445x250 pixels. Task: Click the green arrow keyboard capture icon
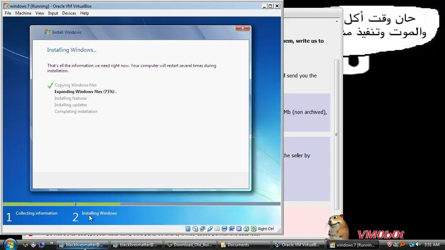254,229
